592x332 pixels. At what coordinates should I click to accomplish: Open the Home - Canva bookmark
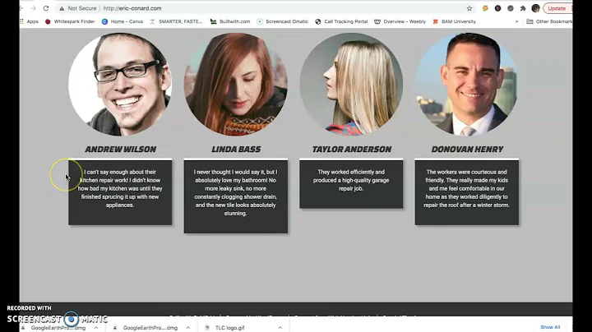tap(123, 21)
